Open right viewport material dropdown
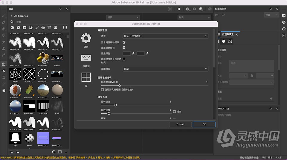287x160 pixels. coord(194,17)
